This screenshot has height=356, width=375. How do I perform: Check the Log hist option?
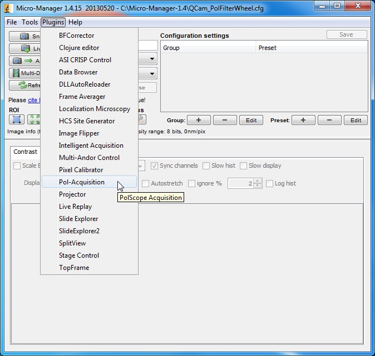270,183
